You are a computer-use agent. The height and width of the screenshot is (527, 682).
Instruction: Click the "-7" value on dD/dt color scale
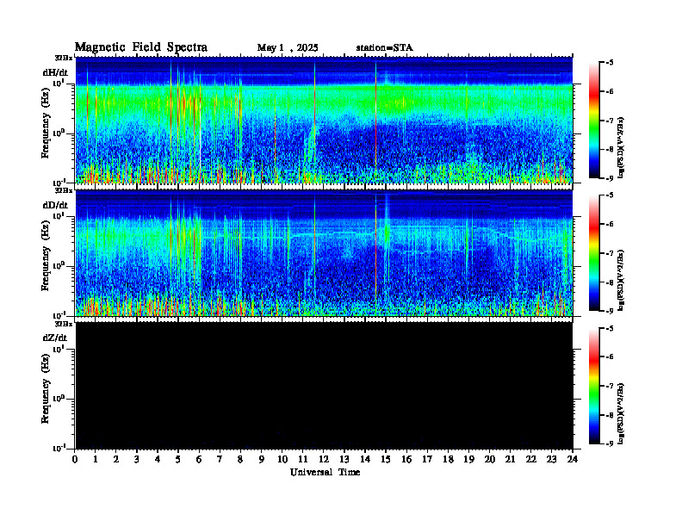point(610,253)
